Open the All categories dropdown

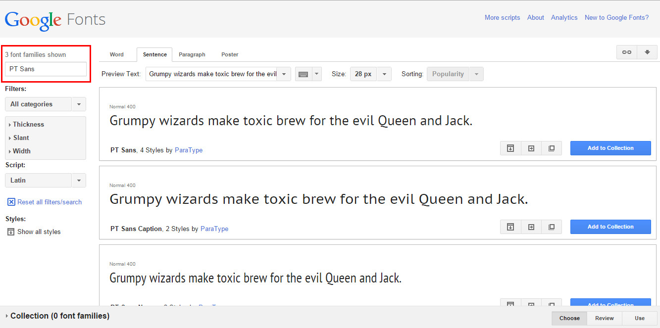[45, 104]
